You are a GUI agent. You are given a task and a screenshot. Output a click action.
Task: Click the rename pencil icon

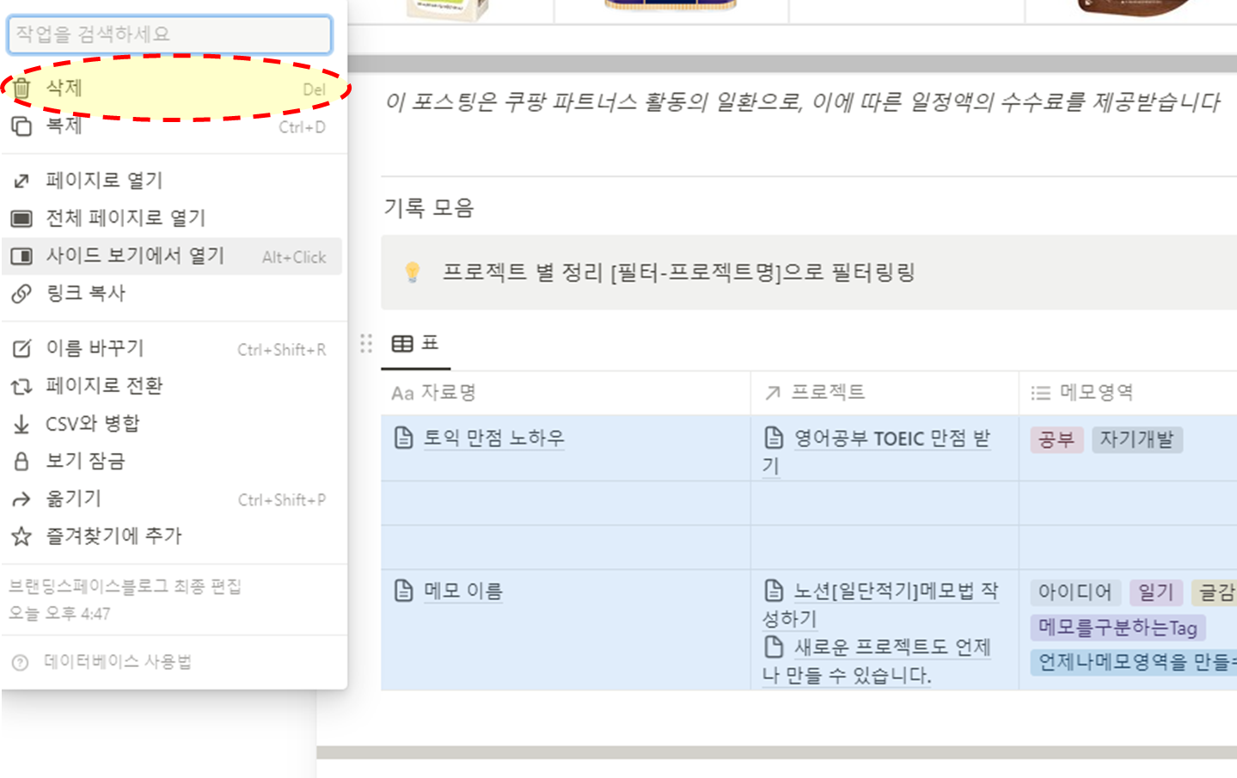pos(21,349)
